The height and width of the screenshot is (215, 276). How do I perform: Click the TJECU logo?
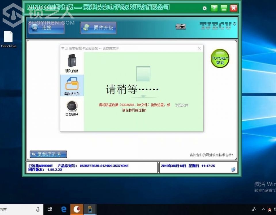point(218,26)
